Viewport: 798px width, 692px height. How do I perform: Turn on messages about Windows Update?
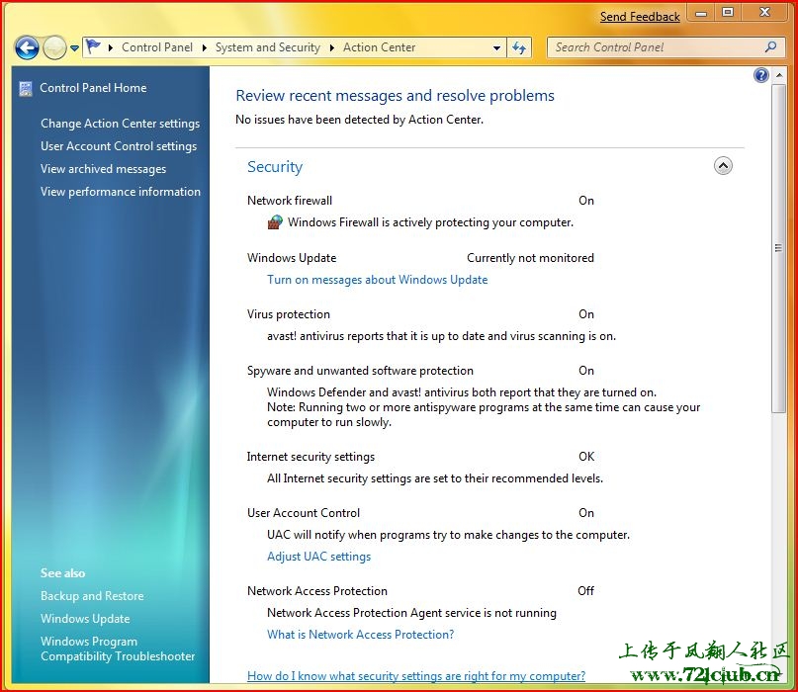[377, 280]
